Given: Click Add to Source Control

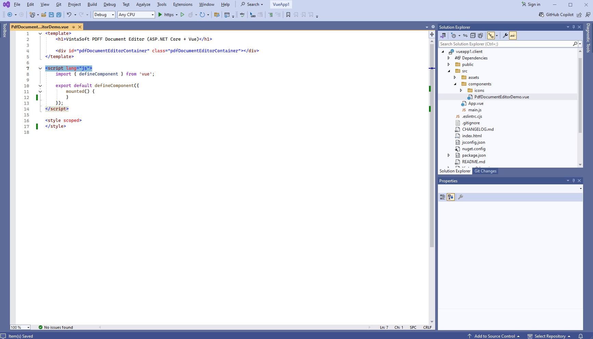Looking at the screenshot, I should pyautogui.click(x=494, y=336).
